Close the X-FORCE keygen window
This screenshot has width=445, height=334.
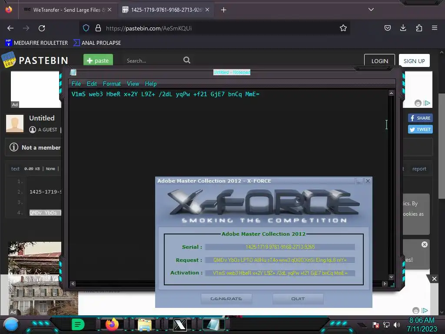coord(368,181)
